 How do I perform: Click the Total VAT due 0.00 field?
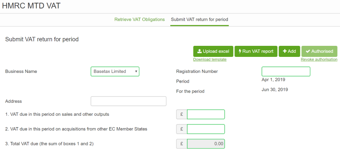[206, 144]
